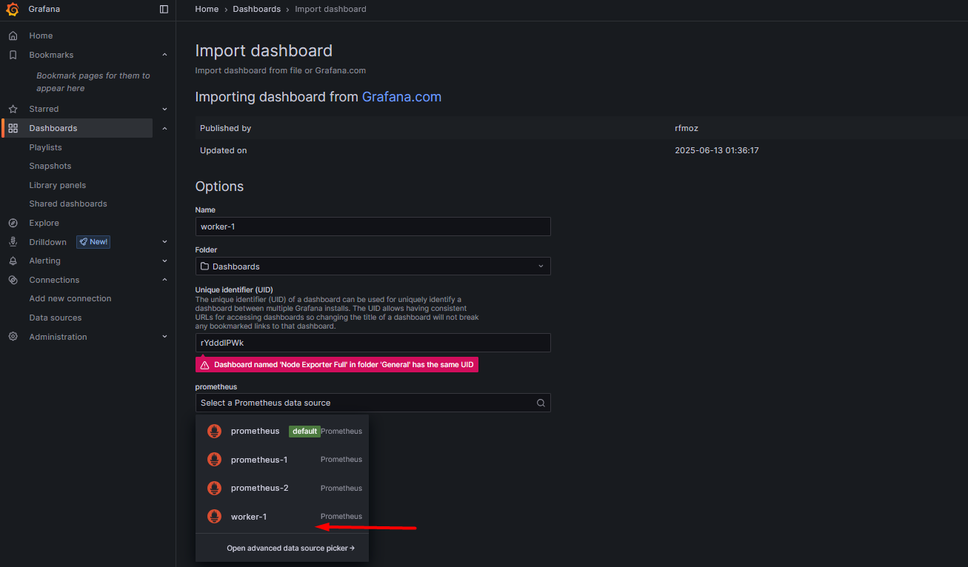Screen dimensions: 968x567
Task: Click the Administration gear icon
Action: [13, 337]
